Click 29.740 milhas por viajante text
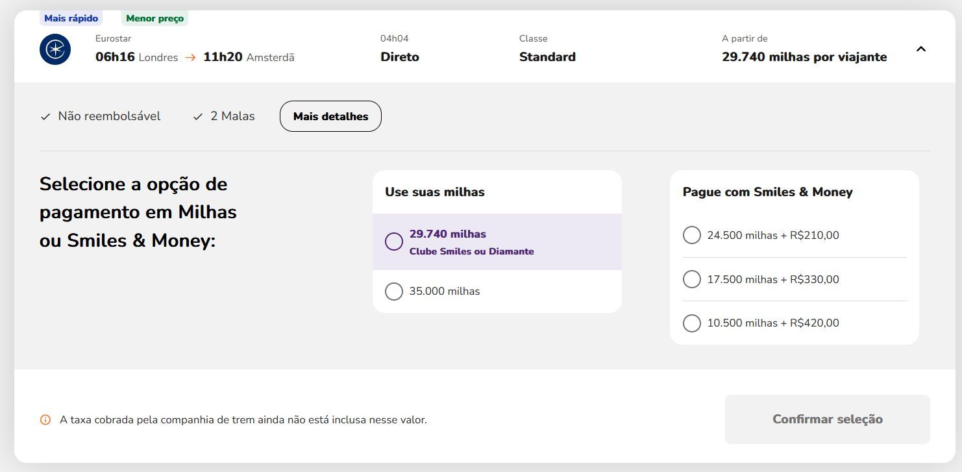This screenshot has width=962, height=472. pyautogui.click(x=804, y=57)
